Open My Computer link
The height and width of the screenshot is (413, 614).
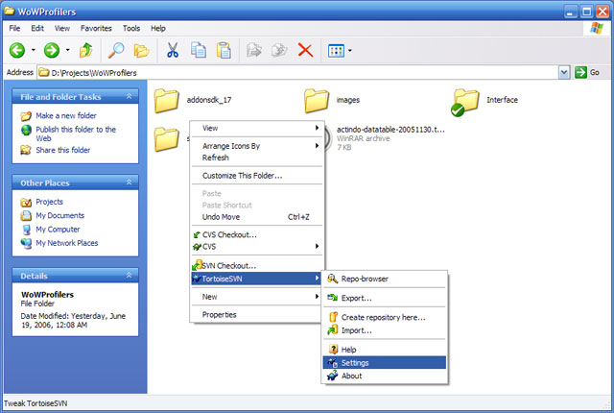tap(58, 230)
